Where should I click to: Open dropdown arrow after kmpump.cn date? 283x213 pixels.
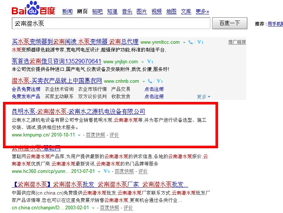[79, 135]
